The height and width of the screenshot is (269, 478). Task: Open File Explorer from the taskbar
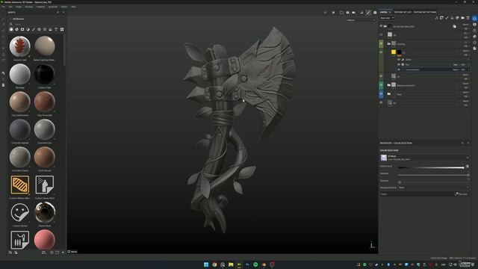[x=231, y=265]
